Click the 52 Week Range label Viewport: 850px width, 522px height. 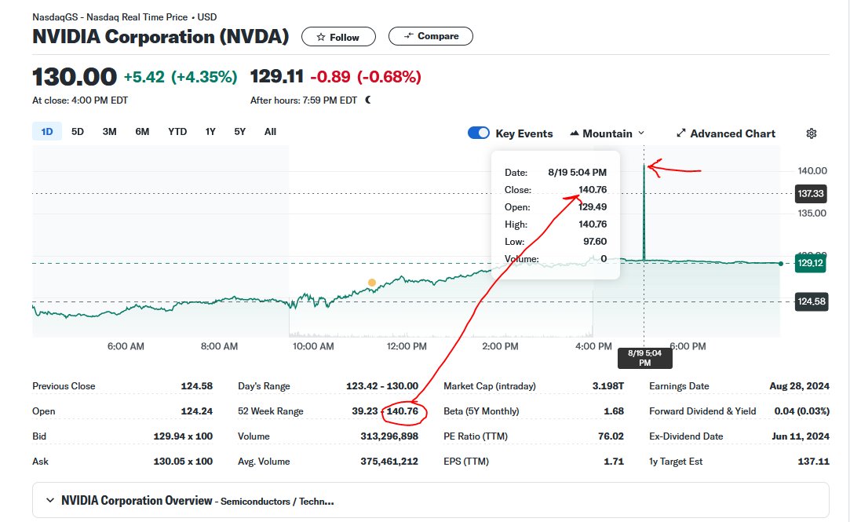tap(271, 411)
